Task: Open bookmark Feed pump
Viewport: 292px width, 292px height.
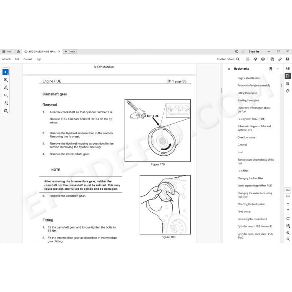Action: (x=244, y=211)
